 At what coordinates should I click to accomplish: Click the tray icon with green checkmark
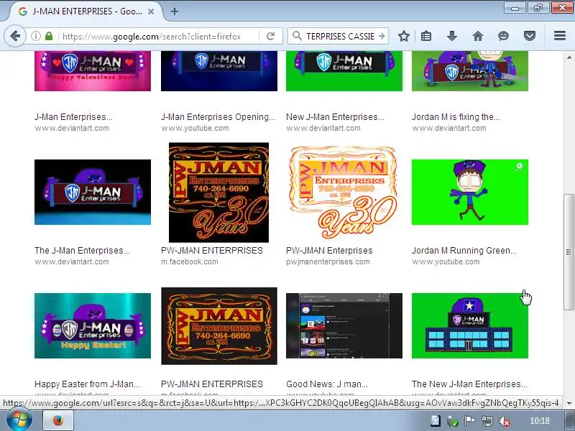pos(453,421)
